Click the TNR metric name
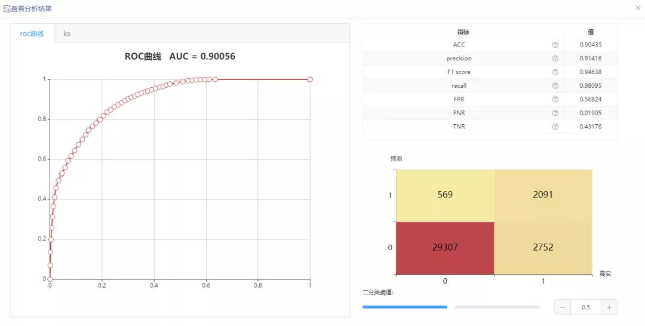Viewport: 645px width, 326px height. [x=459, y=127]
